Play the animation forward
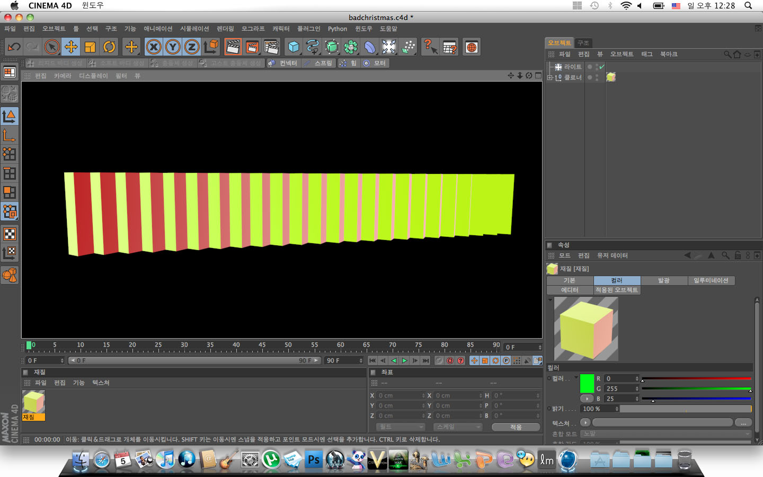 point(405,360)
